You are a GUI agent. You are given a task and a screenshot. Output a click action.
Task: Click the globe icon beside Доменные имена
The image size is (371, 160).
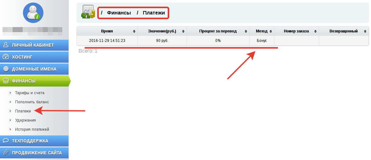click(6, 69)
